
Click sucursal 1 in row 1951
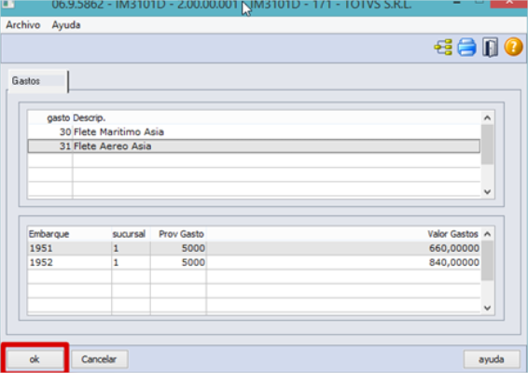click(x=131, y=248)
